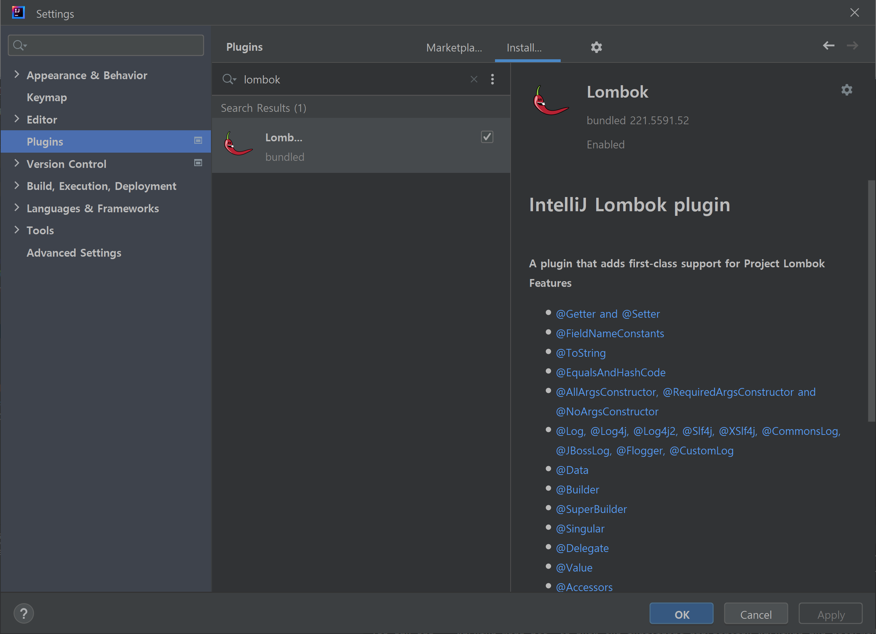Go forward with the right arrow
Screen dimensions: 876x634
point(852,45)
